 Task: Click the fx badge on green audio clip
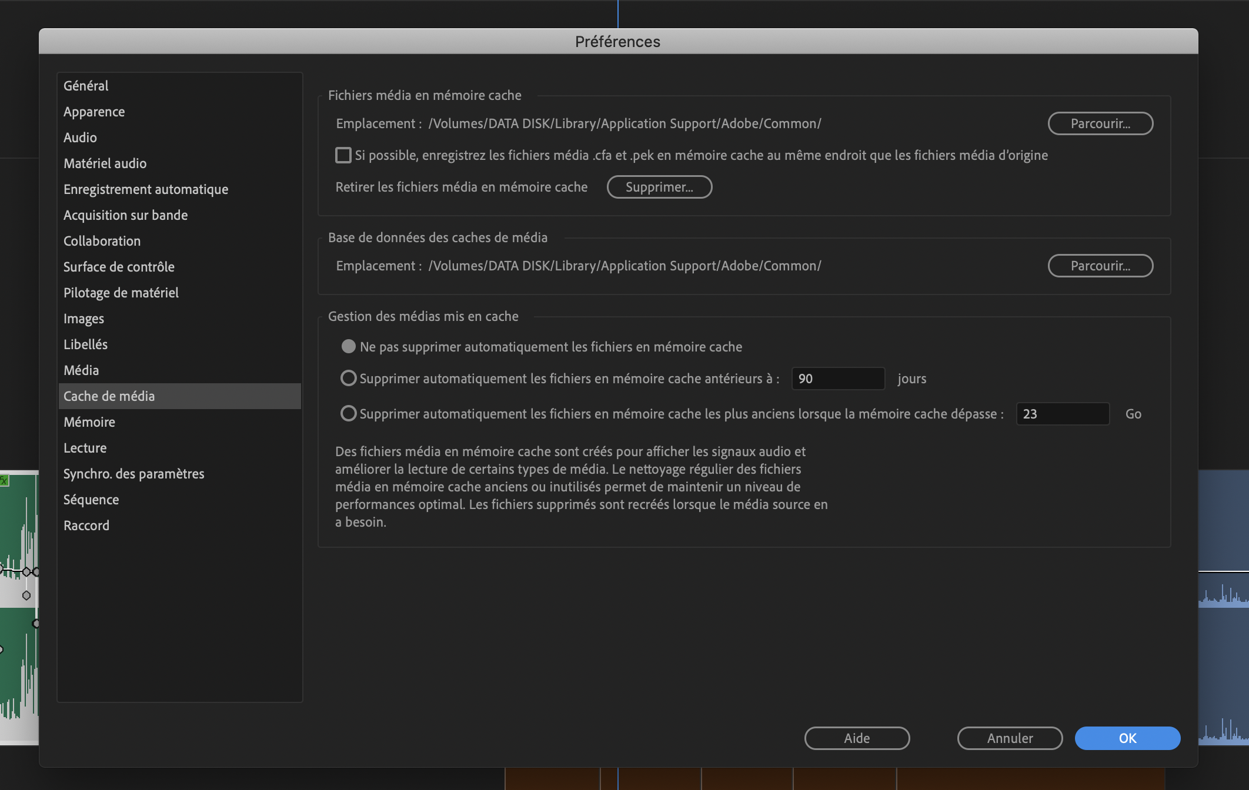coord(4,481)
